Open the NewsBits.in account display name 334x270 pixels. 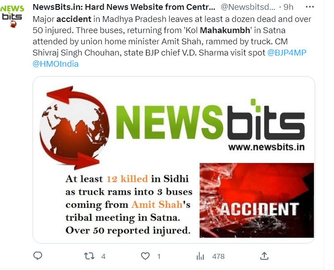[x=124, y=7]
